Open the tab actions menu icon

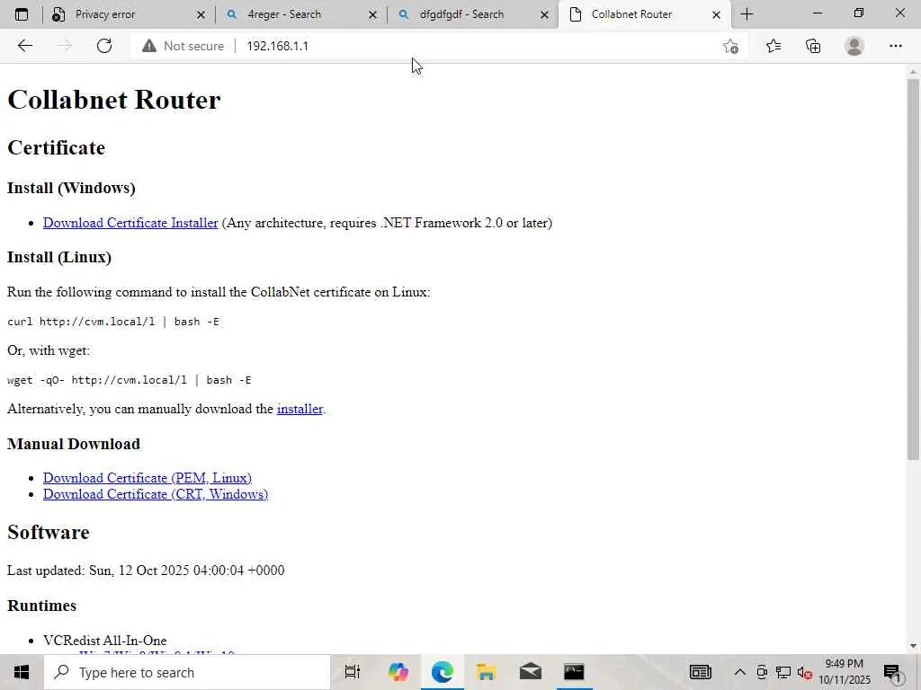point(22,14)
